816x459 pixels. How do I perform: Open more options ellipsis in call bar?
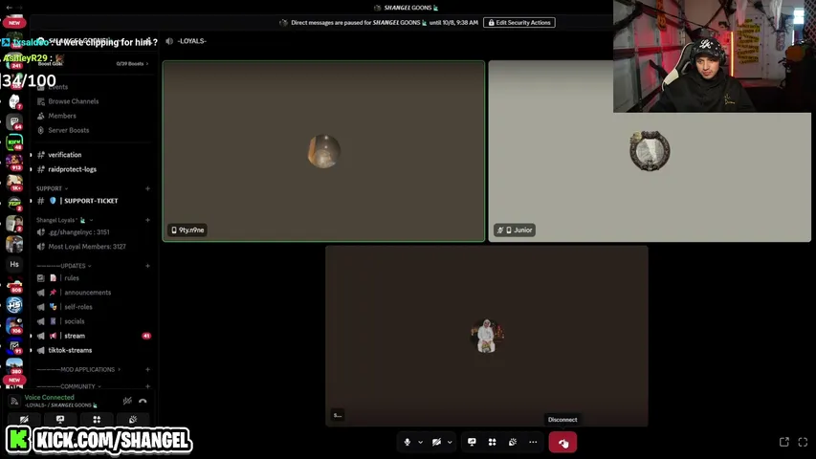click(x=533, y=443)
